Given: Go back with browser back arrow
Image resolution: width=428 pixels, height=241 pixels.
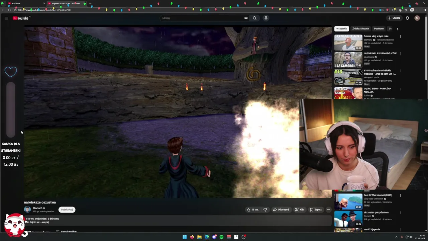Looking at the screenshot, I should [3, 10].
